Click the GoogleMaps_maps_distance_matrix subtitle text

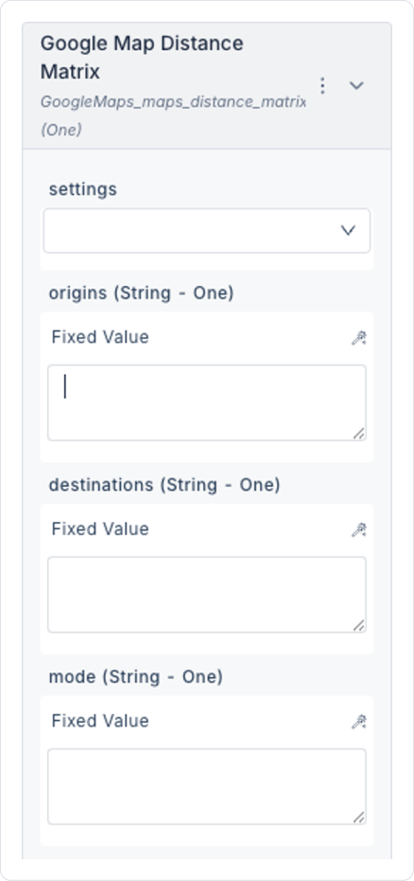click(173, 102)
